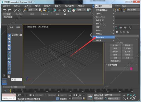Create a 长方体 box primitive
The height and width of the screenshot is (102, 141).
coord(115,45)
